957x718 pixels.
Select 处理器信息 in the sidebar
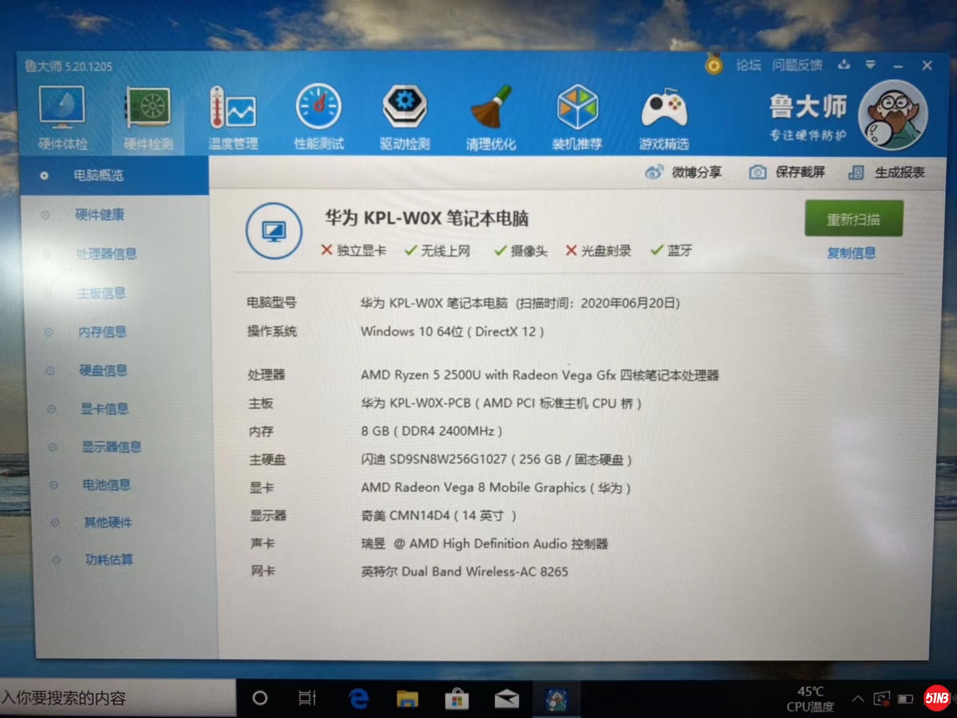pos(106,254)
